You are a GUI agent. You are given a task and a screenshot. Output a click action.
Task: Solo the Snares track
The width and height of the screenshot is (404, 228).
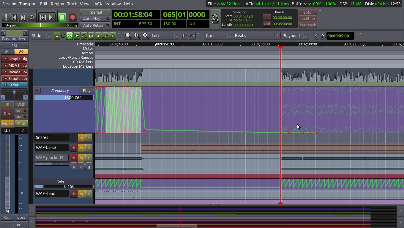pyautogui.click(x=89, y=137)
